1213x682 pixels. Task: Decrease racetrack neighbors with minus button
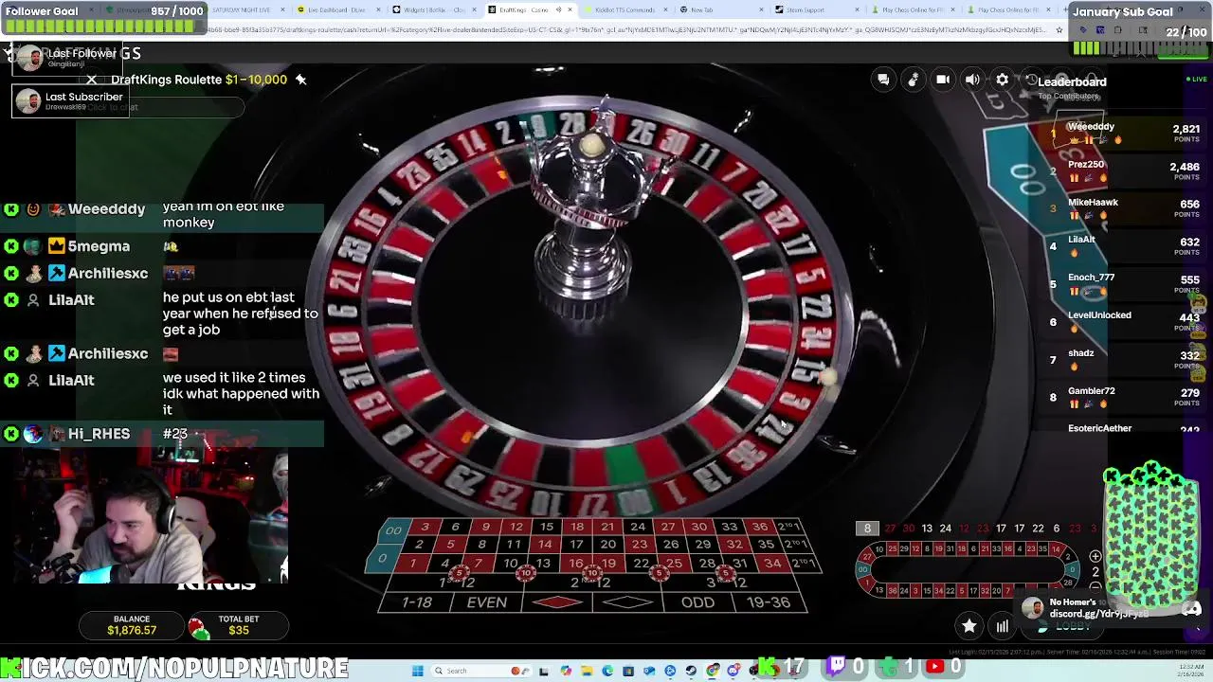(x=1095, y=587)
